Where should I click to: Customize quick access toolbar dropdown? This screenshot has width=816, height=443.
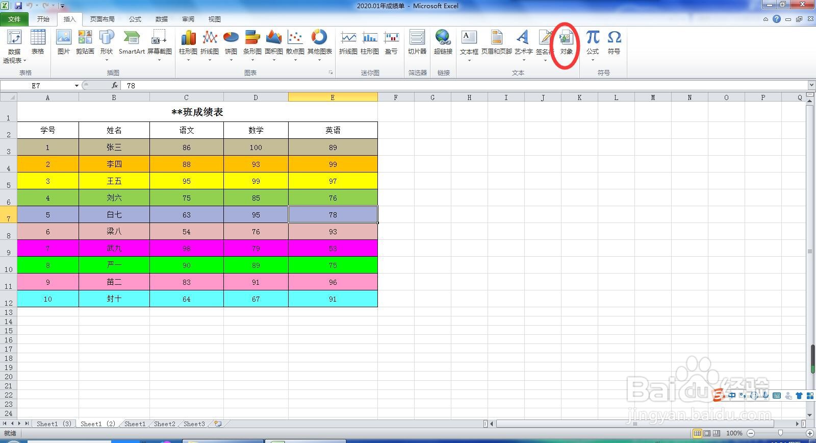pyautogui.click(x=62, y=6)
